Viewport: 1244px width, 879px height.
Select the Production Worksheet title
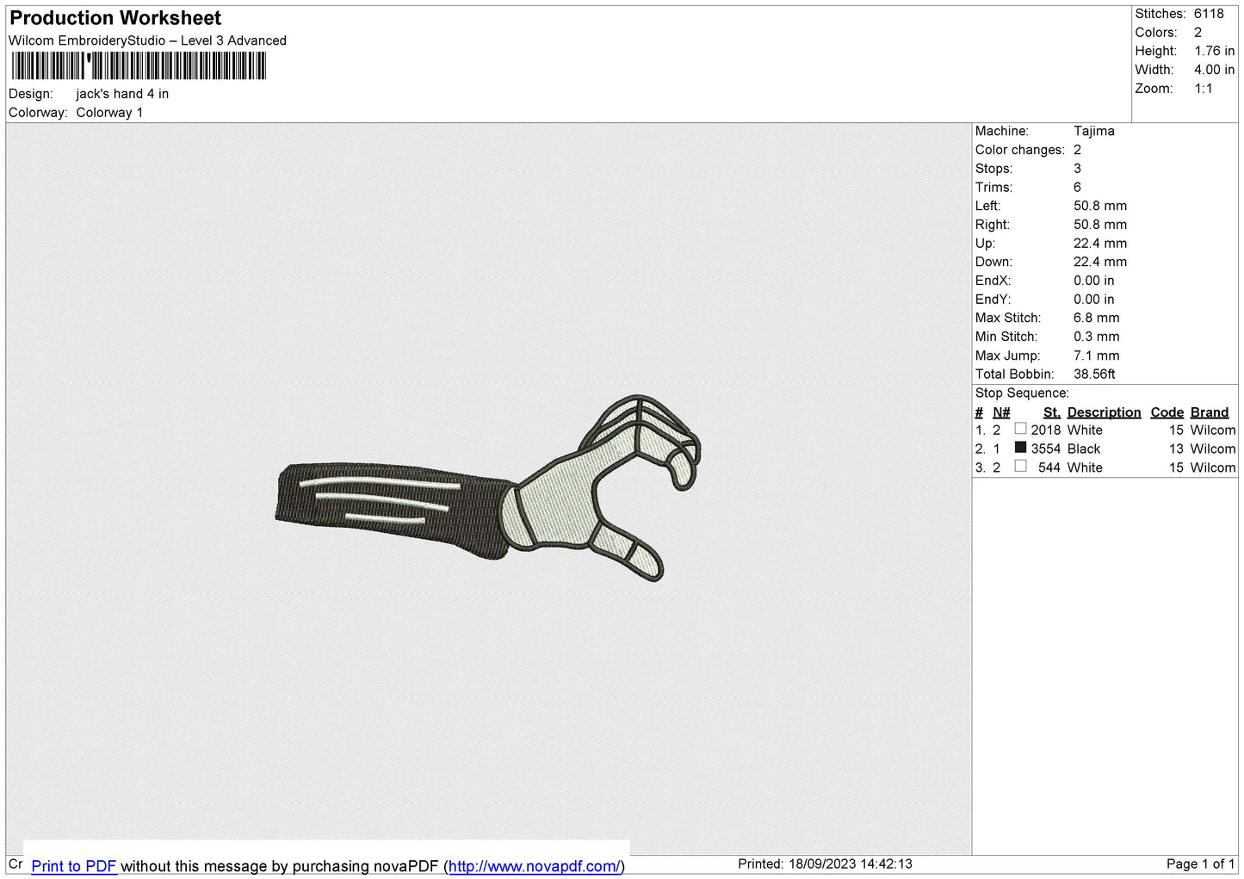click(115, 18)
